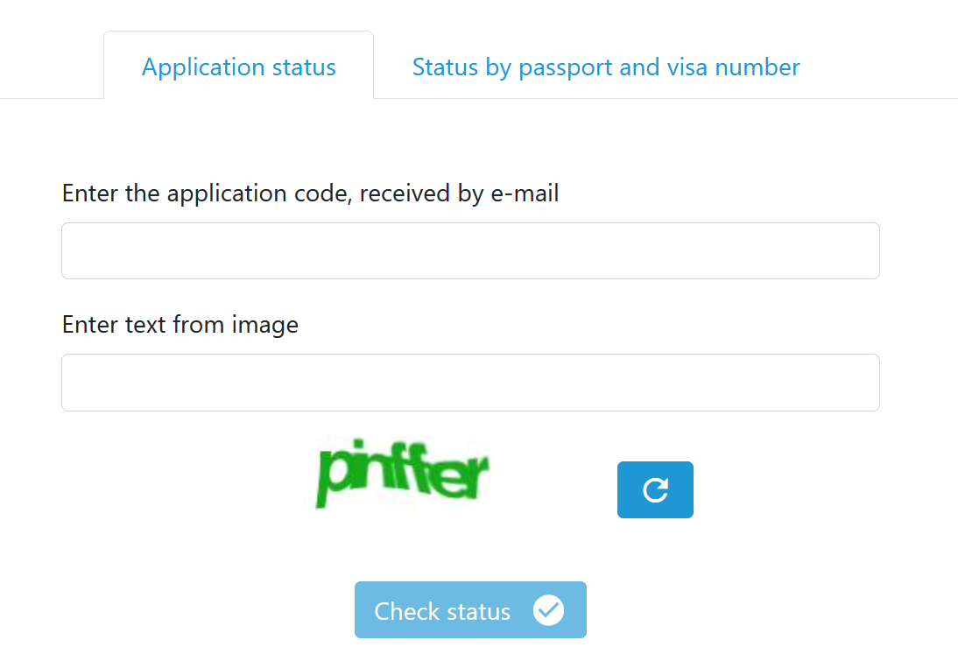
Task: Select the distorted green captcha letters
Action: coord(401,474)
